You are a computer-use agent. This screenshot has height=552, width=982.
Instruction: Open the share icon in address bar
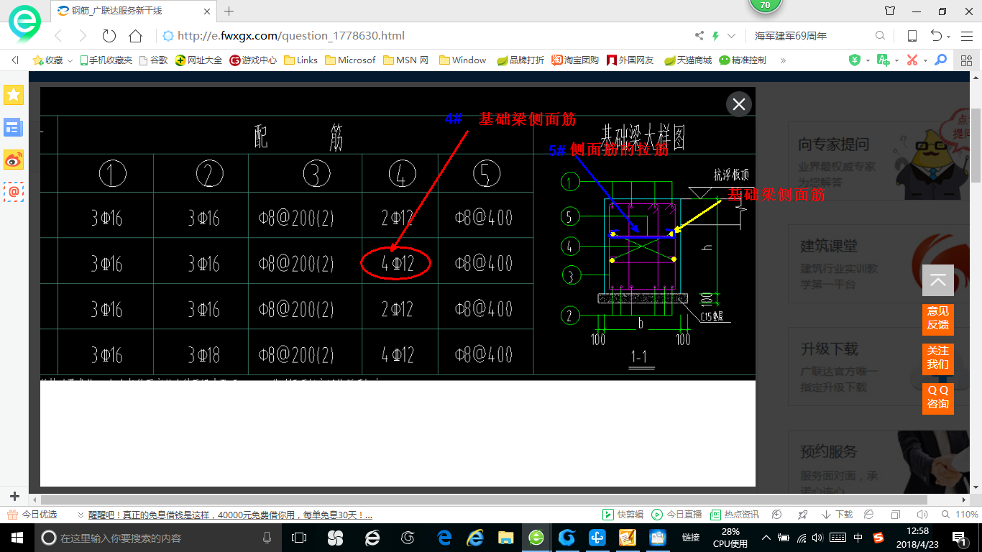699,36
